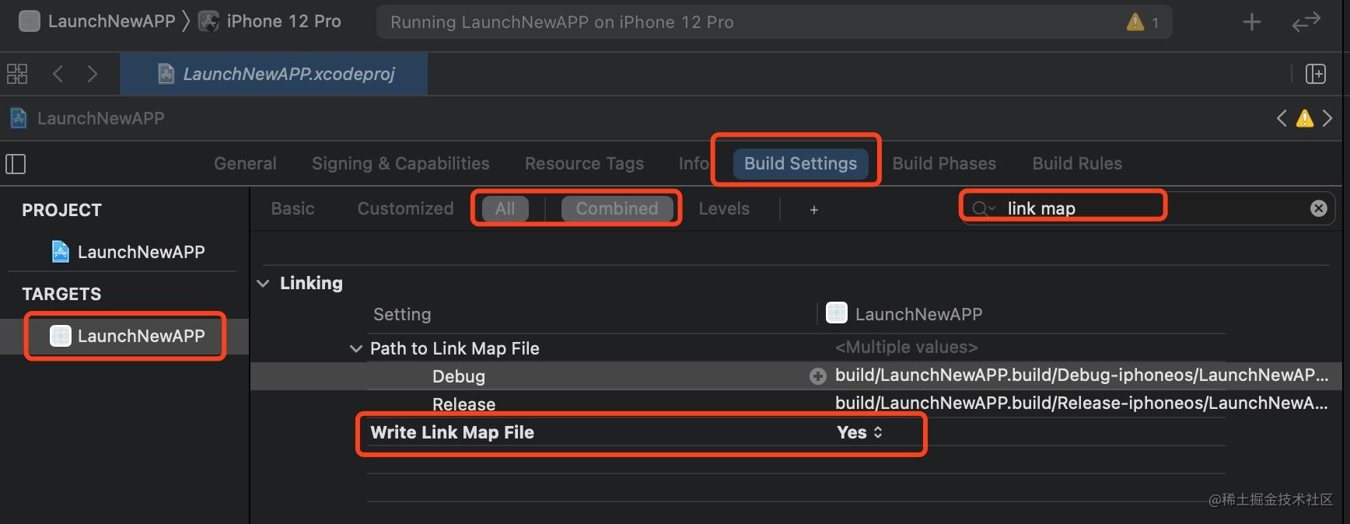Screen dimensions: 1350x524
Task: Open the related items grid icon
Action: (17, 74)
